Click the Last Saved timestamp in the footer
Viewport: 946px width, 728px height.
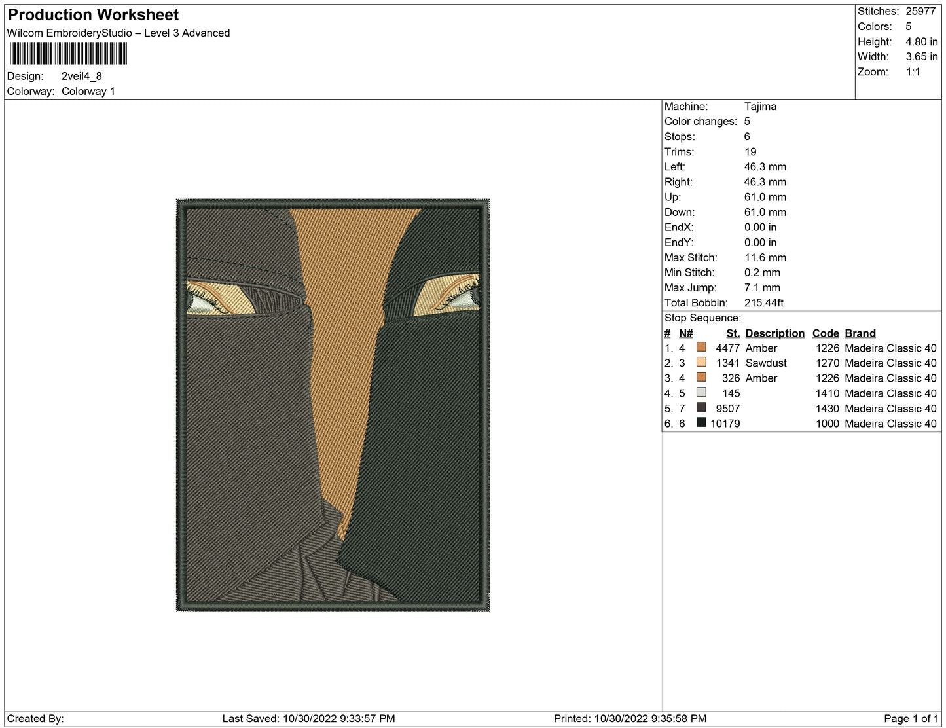(x=308, y=718)
